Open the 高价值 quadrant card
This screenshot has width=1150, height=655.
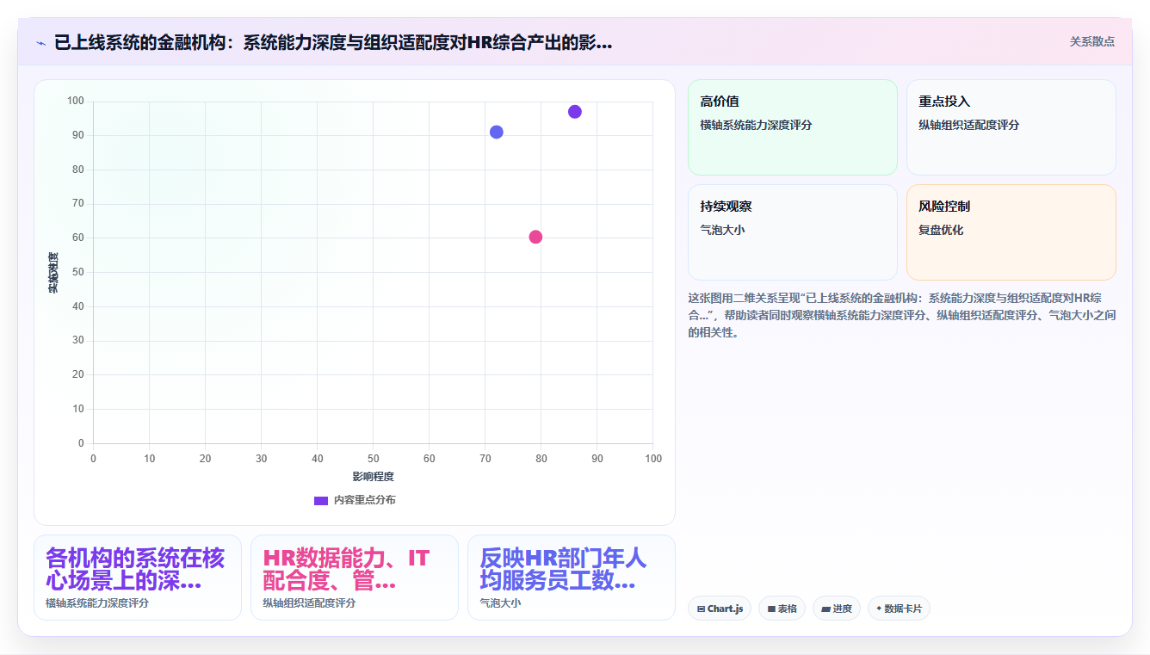pyautogui.click(x=793, y=127)
